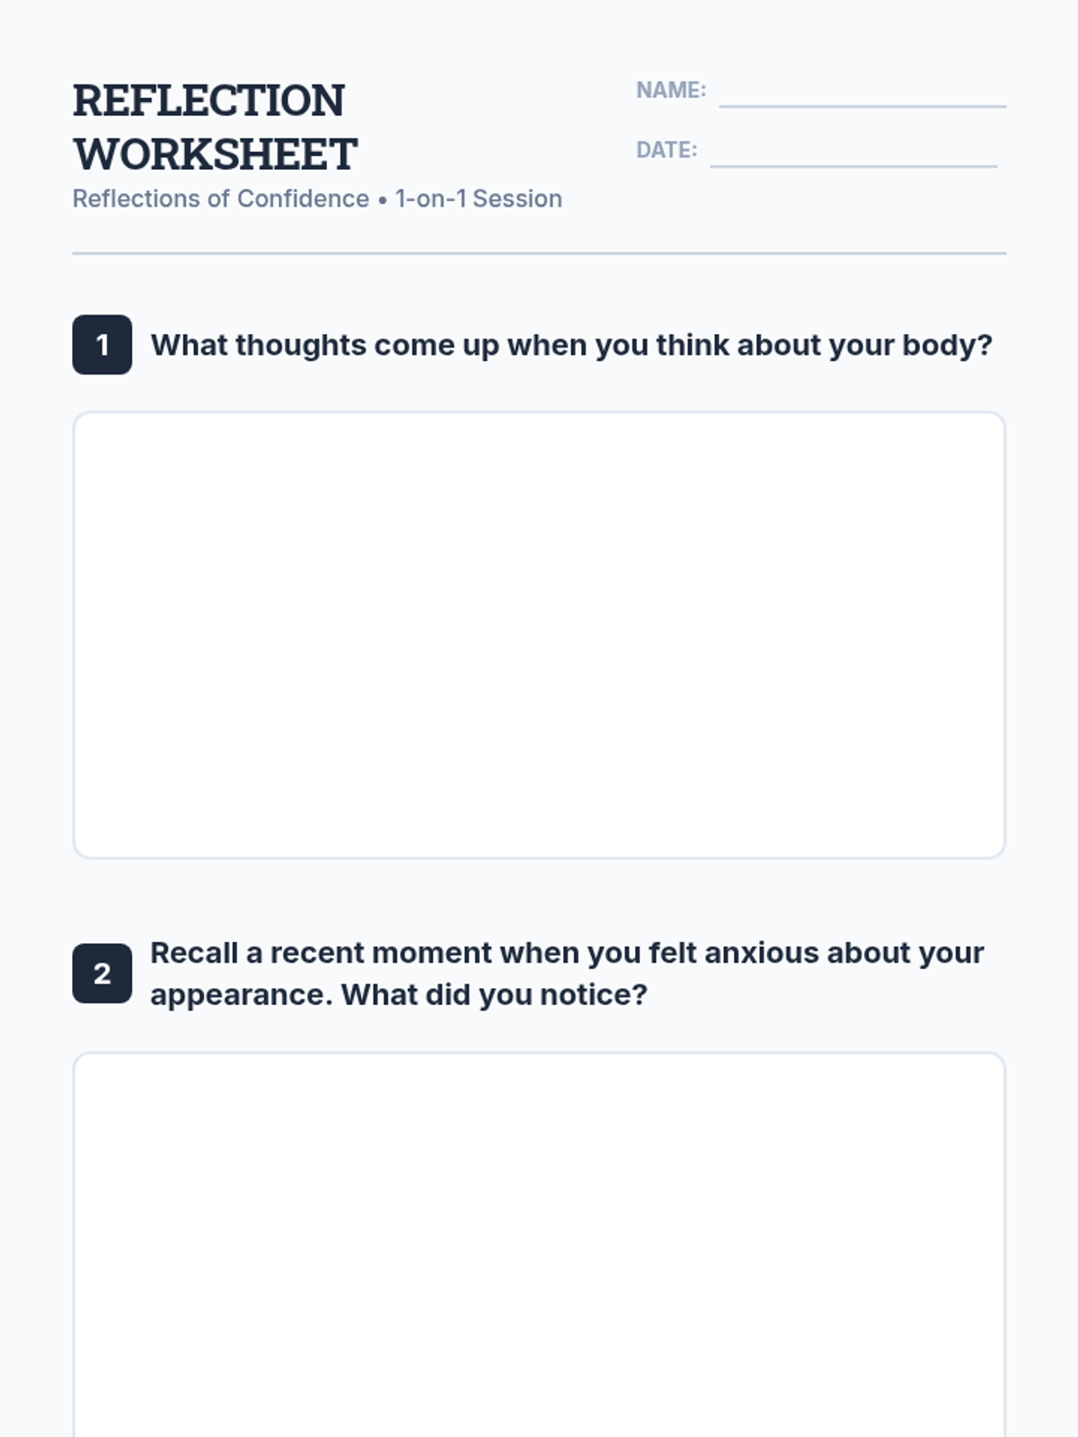This screenshot has height=1437, width=1078.
Task: Click bullet separator in the subtitle
Action: 383,200
